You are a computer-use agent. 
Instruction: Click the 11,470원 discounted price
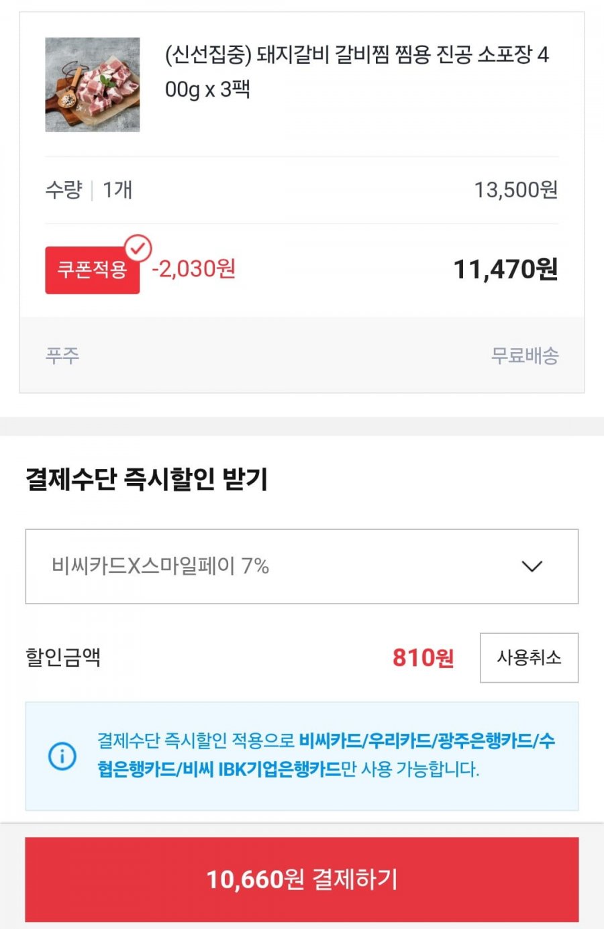click(505, 269)
